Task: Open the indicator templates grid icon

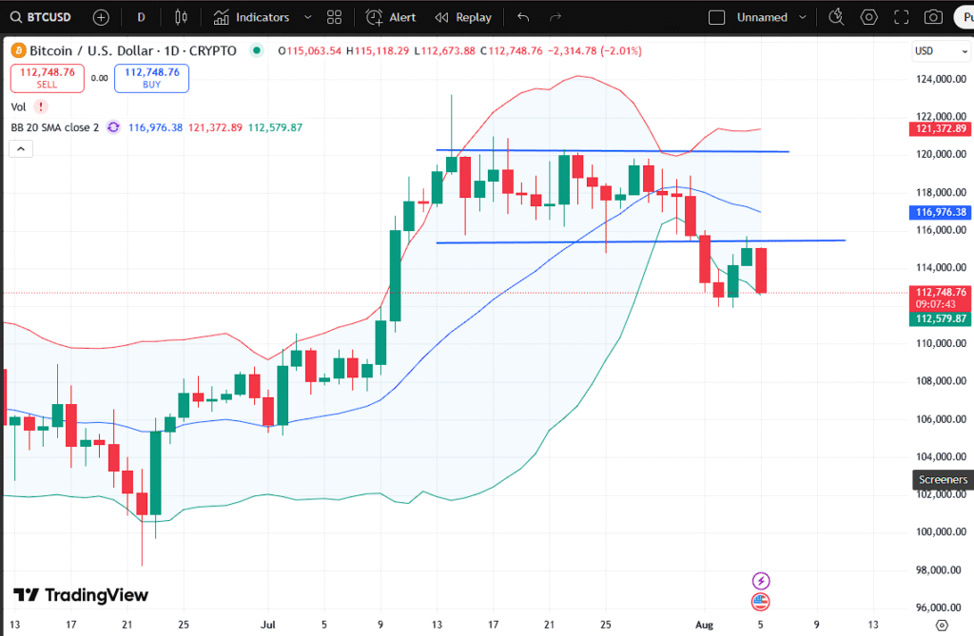Action: (x=334, y=17)
